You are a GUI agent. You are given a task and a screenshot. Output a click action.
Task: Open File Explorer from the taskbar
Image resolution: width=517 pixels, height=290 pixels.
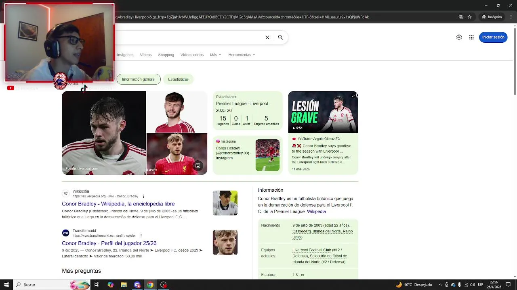(124, 285)
